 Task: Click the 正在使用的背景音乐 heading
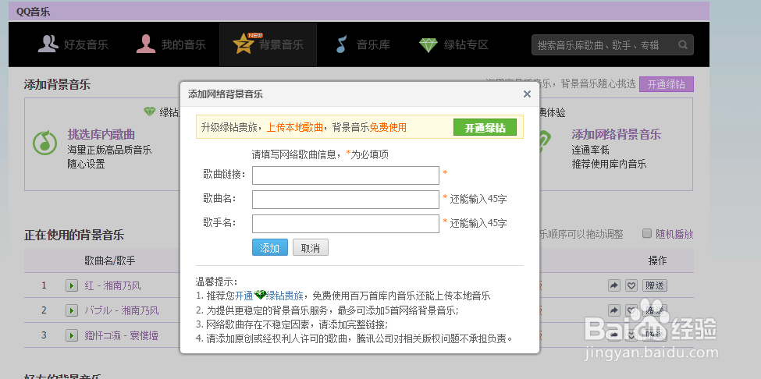tap(74, 236)
